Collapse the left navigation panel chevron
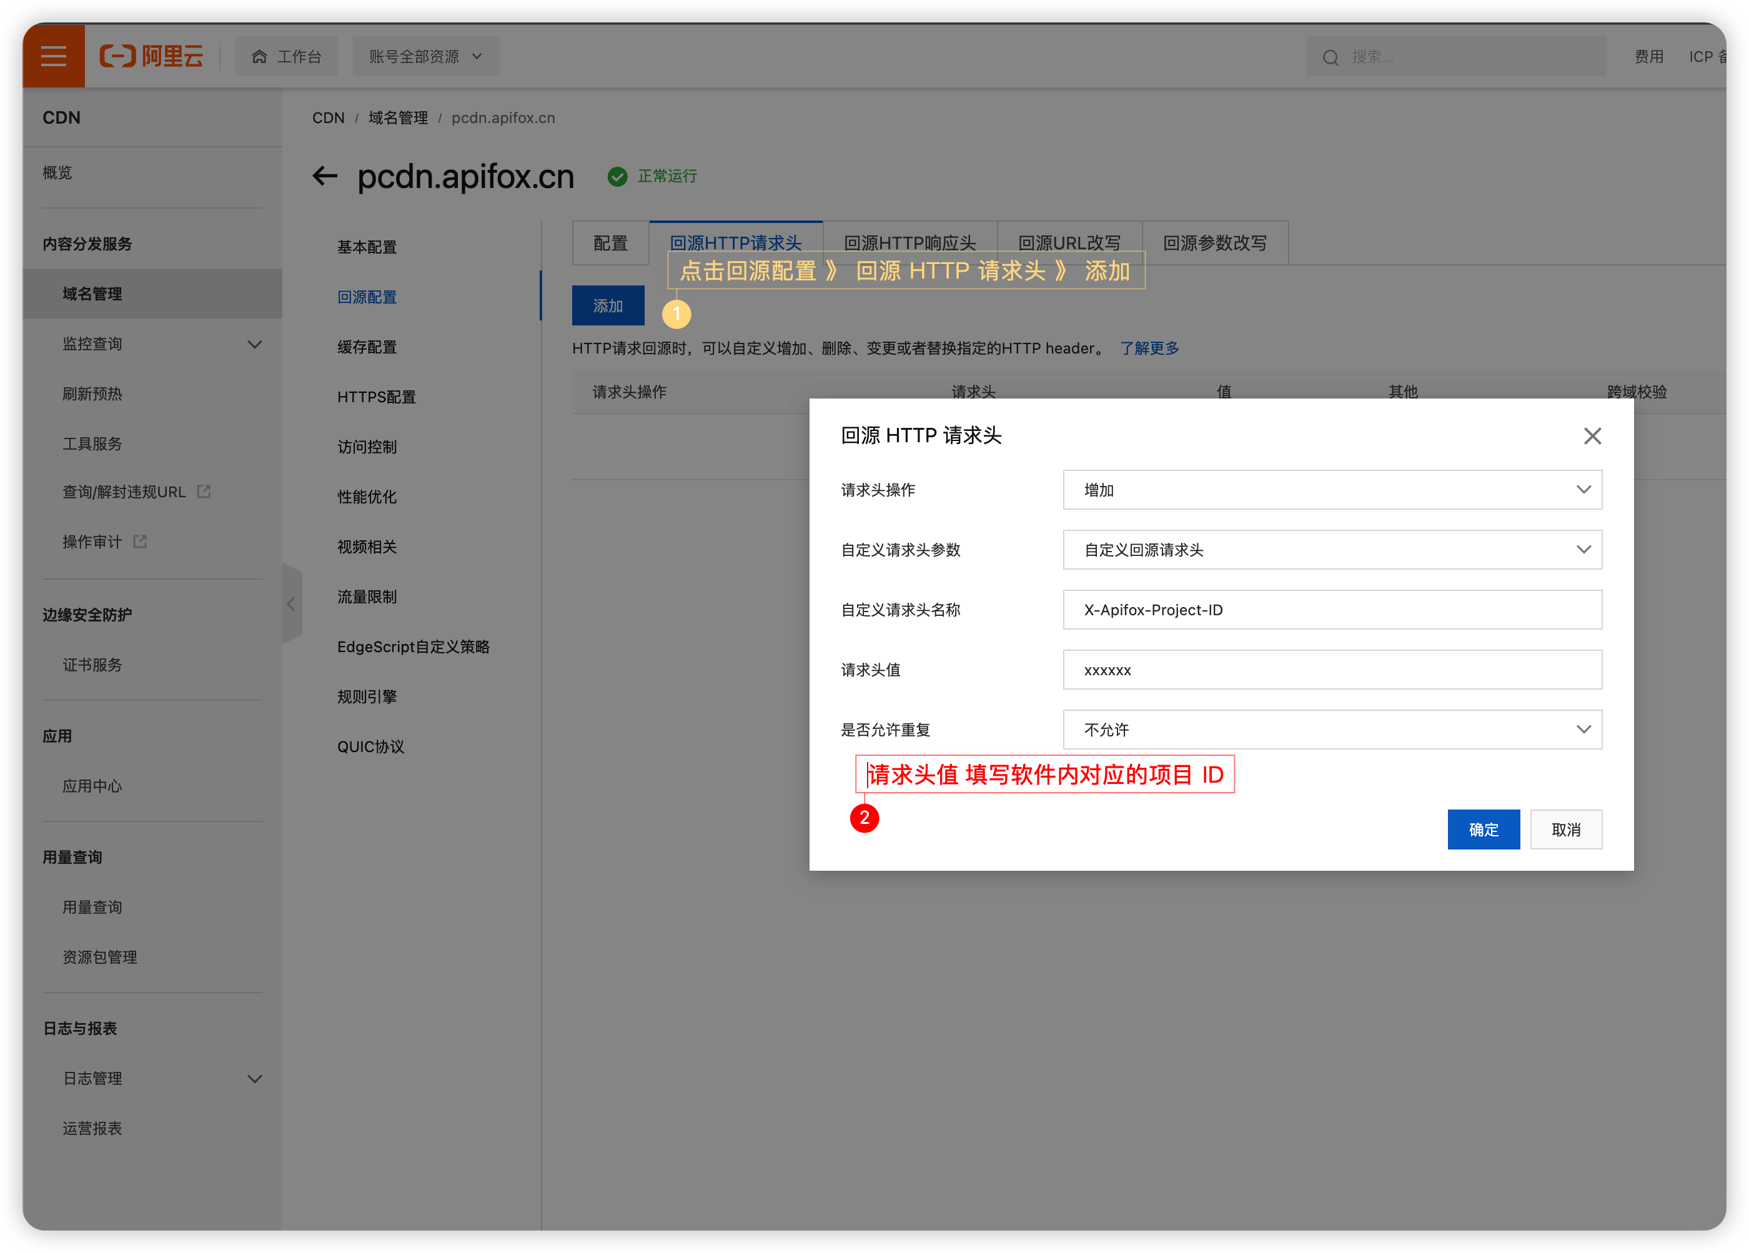Screen dimensions: 1749x1253 tap(292, 604)
